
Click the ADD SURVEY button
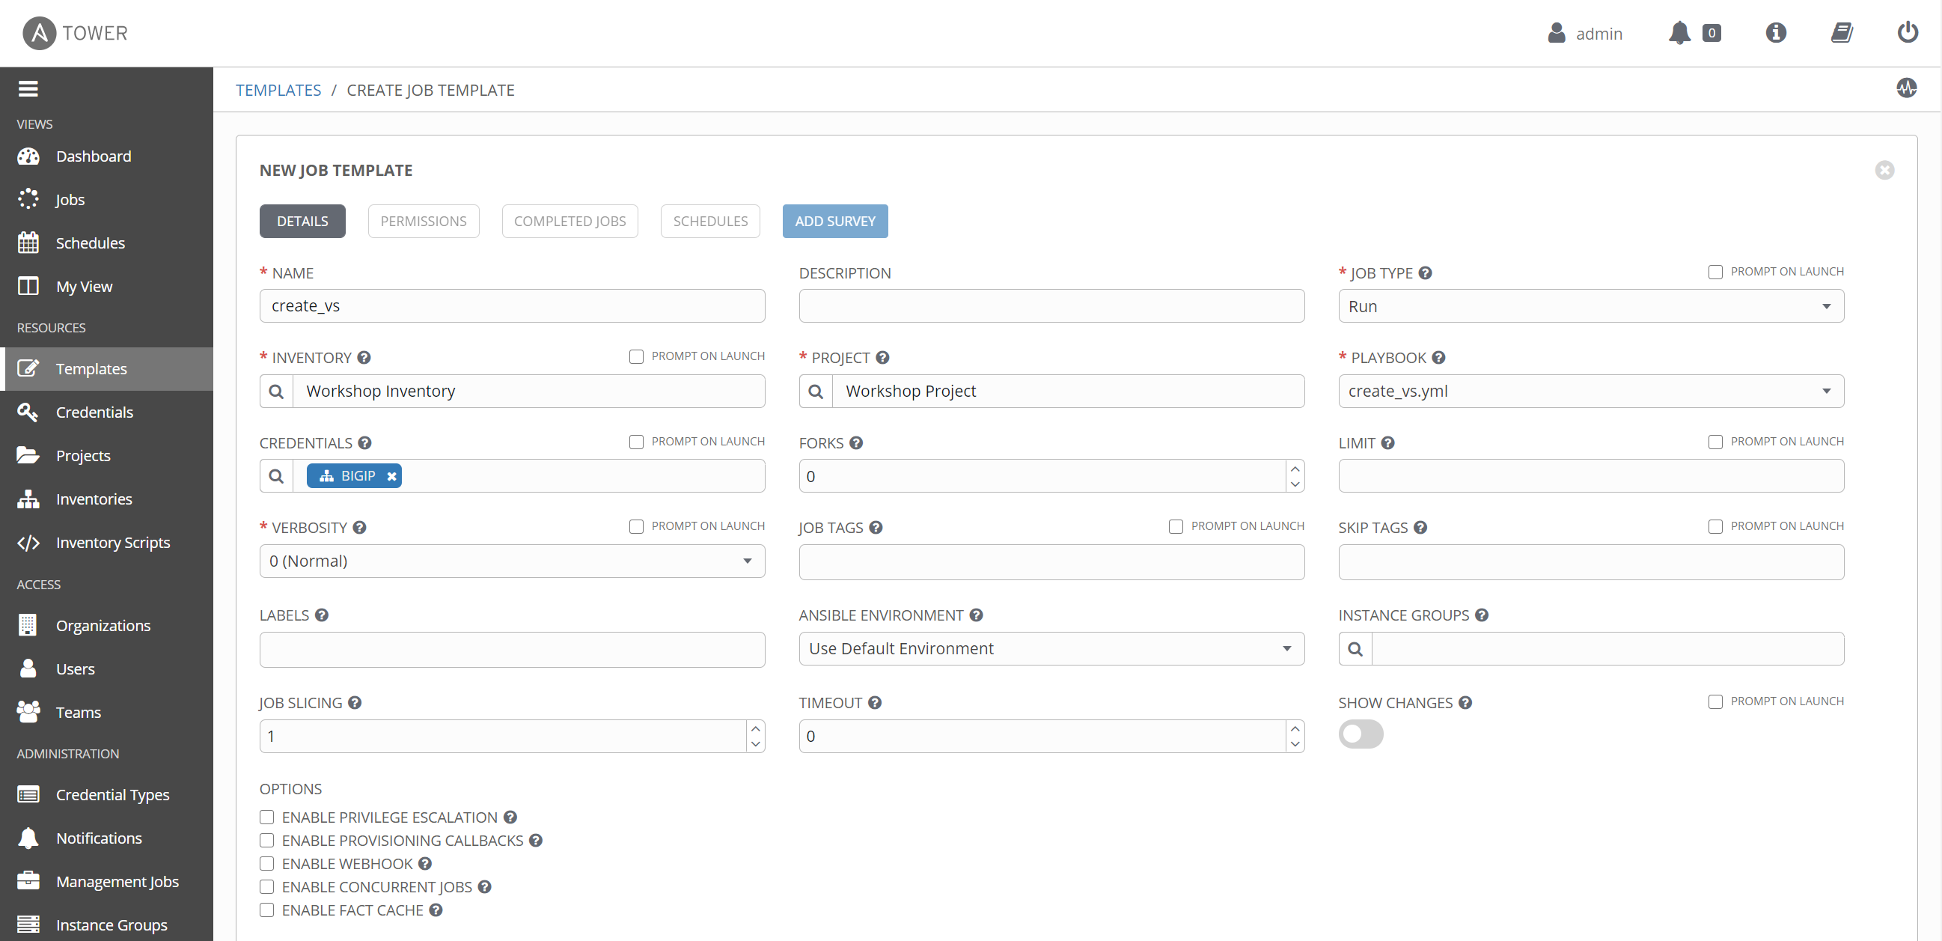click(x=834, y=220)
